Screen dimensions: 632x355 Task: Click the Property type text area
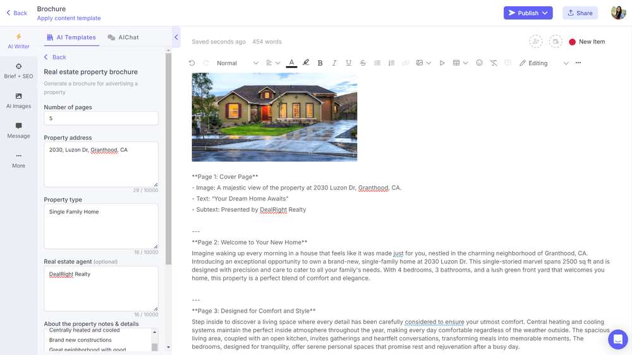pos(101,227)
